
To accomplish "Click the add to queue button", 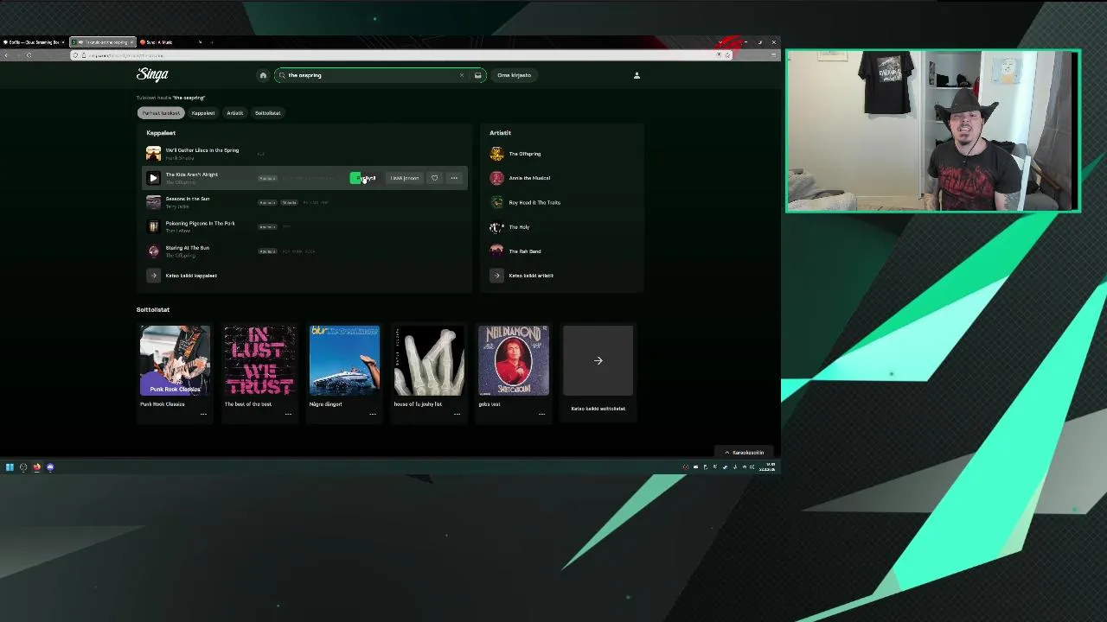I will (x=404, y=178).
